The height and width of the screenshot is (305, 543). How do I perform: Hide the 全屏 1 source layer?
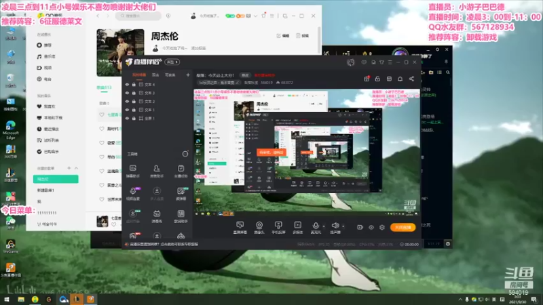pos(127,118)
